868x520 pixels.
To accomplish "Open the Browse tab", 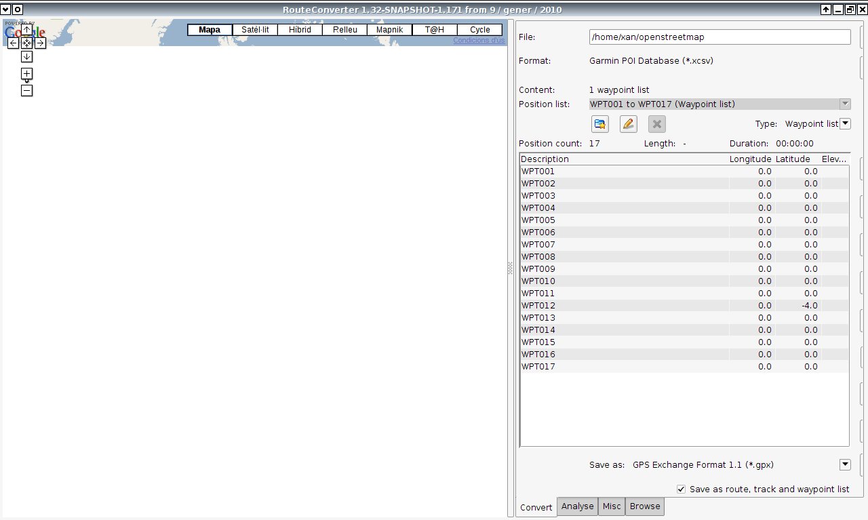I will pyautogui.click(x=644, y=506).
